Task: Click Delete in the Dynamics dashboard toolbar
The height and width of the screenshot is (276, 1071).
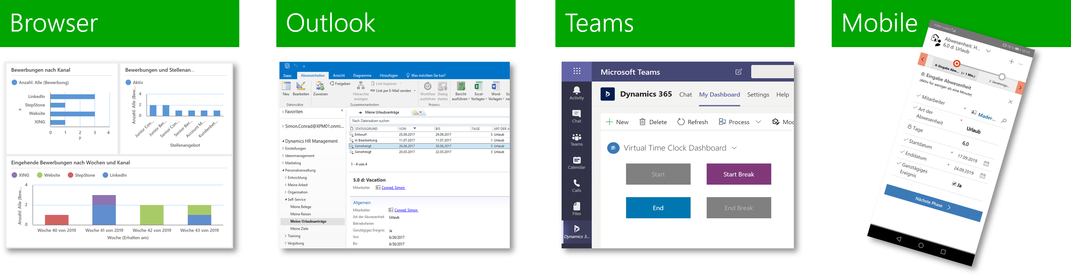Action: pyautogui.click(x=653, y=122)
